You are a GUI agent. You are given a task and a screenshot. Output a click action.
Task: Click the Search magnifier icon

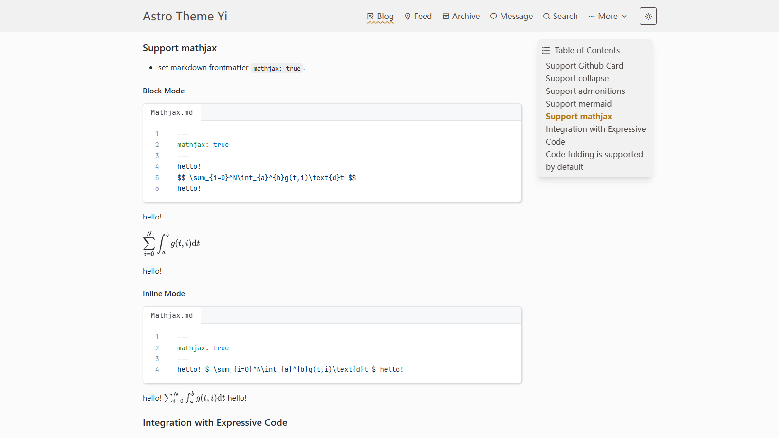(x=546, y=17)
